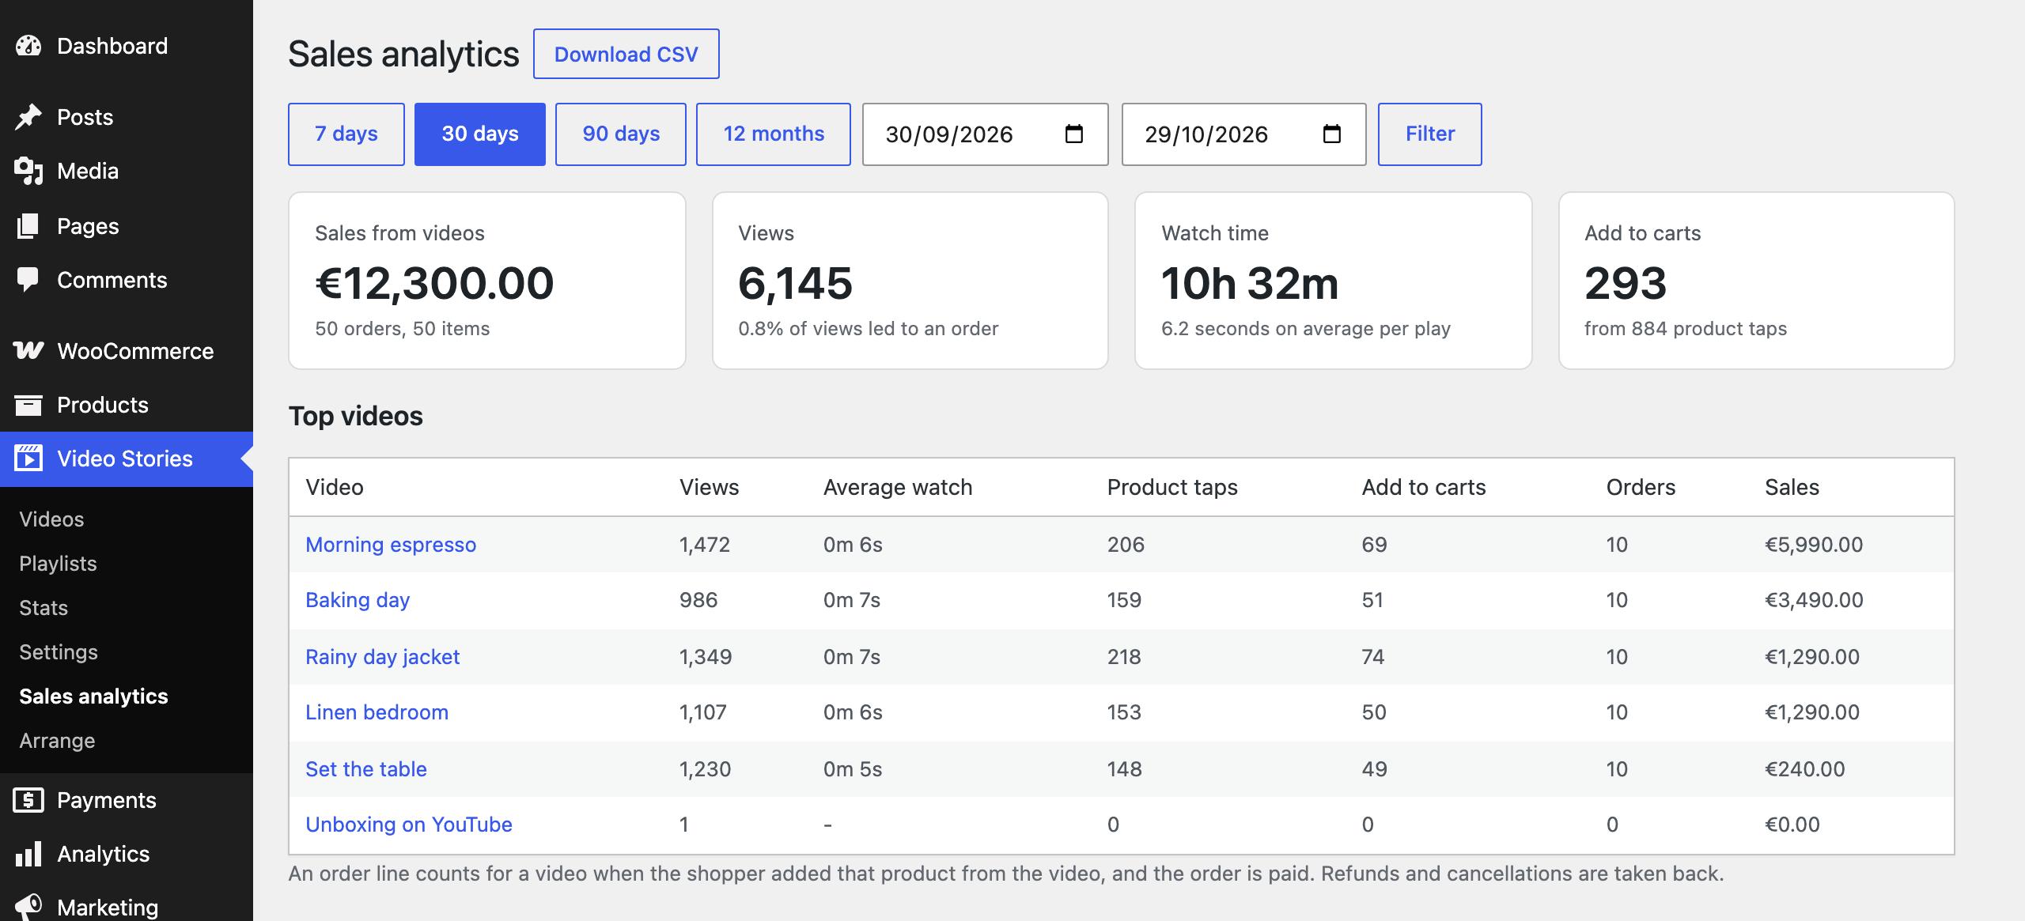The width and height of the screenshot is (2025, 921).
Task: Click the end date field 29/10/2026
Action: [1244, 134]
